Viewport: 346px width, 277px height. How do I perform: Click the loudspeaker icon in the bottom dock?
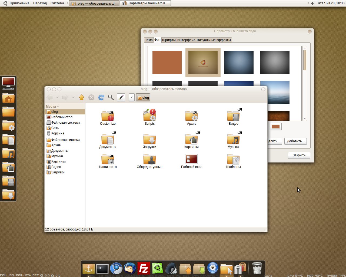point(171,269)
